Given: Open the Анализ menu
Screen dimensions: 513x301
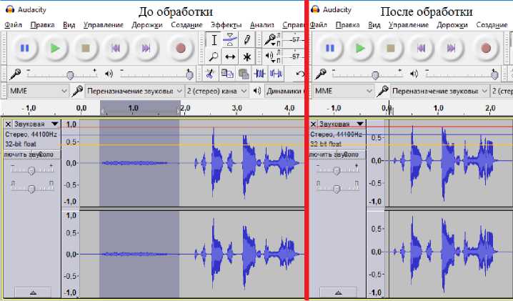Looking at the screenshot, I should 262,25.
